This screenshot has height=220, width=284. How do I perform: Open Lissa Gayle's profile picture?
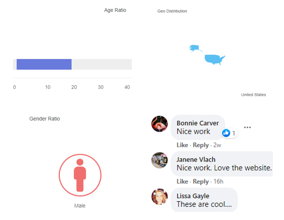[159, 196]
